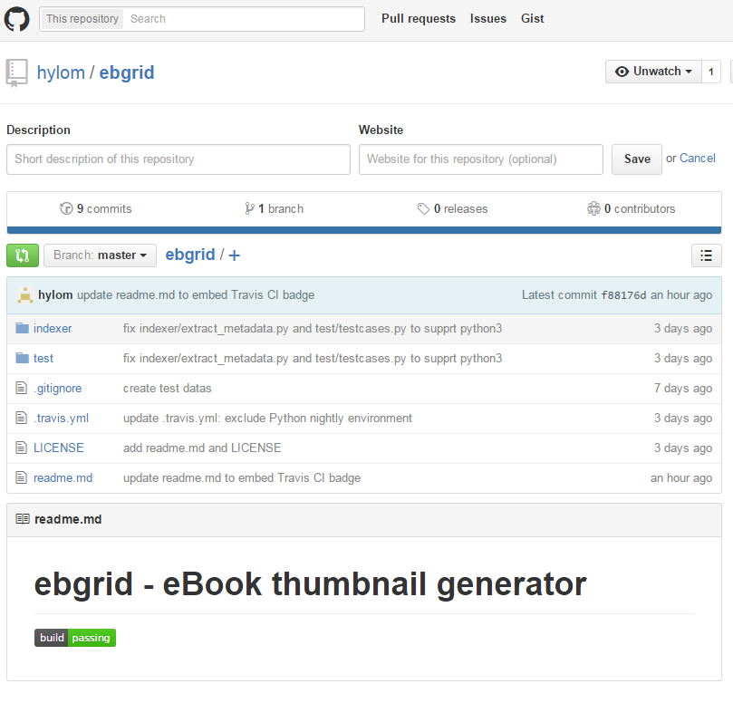Click the test folder icon
Screen dimensions: 733x703
pos(22,358)
